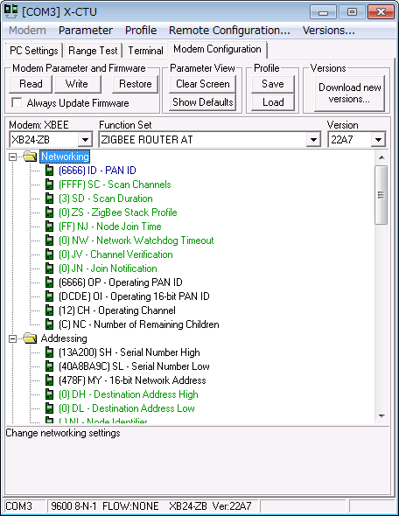Viewport: 399px width, 516px height.
Task: Open the Modem XBEE type dropdown
Action: pyautogui.click(x=85, y=140)
